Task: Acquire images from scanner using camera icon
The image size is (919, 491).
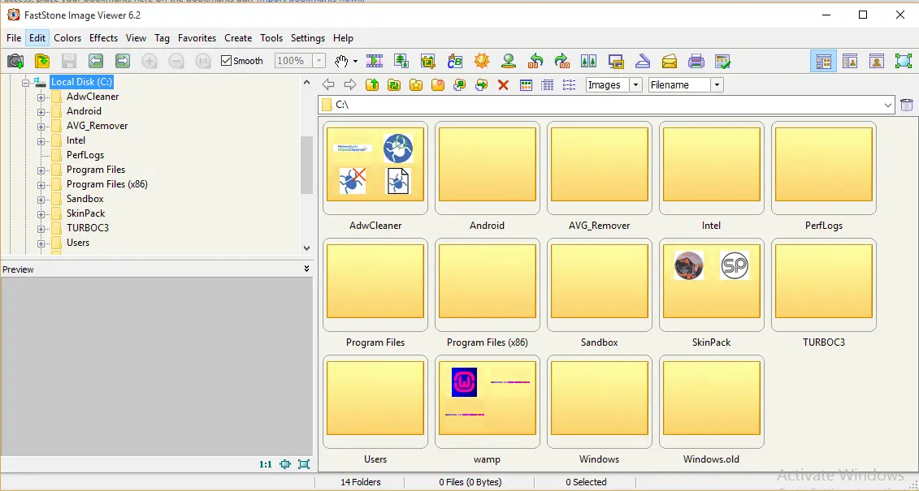Action: 15,61
